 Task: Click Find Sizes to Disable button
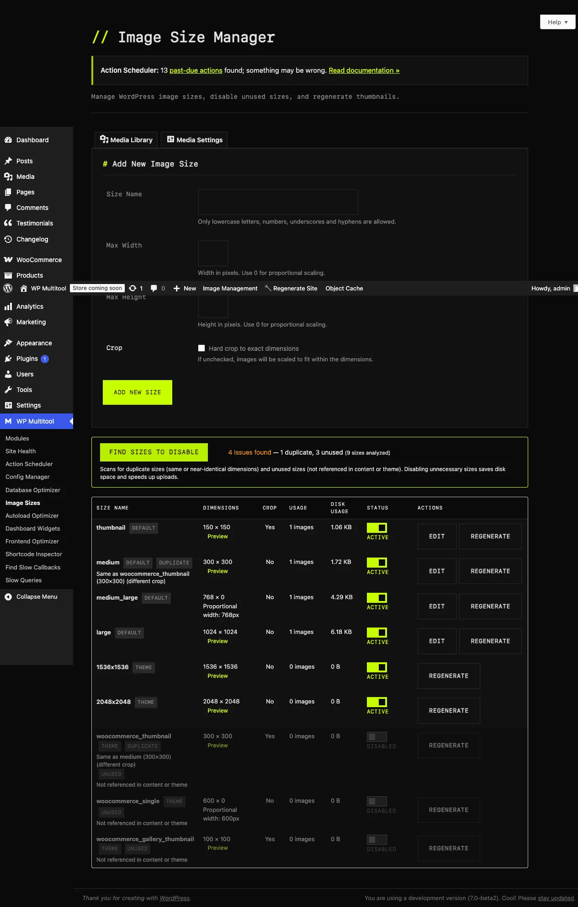[x=154, y=452]
